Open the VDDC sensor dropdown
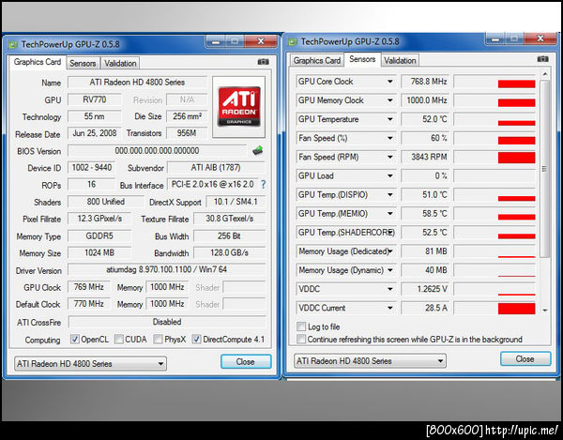The image size is (563, 440). tap(390, 289)
